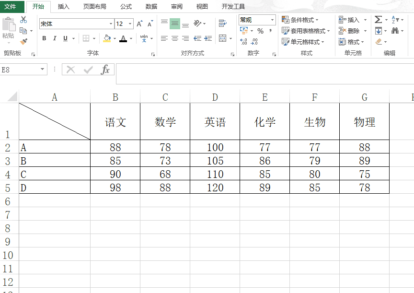Click the Name Box showing E8

tap(23, 70)
